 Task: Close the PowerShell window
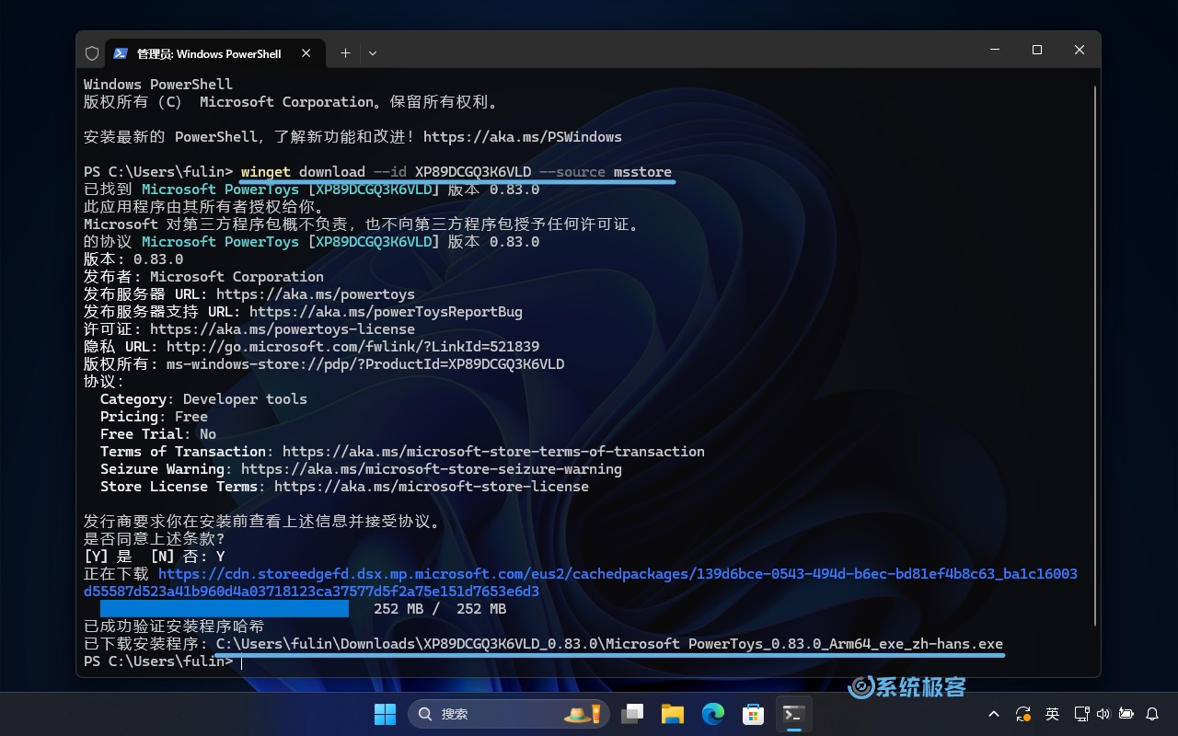[x=1080, y=50]
